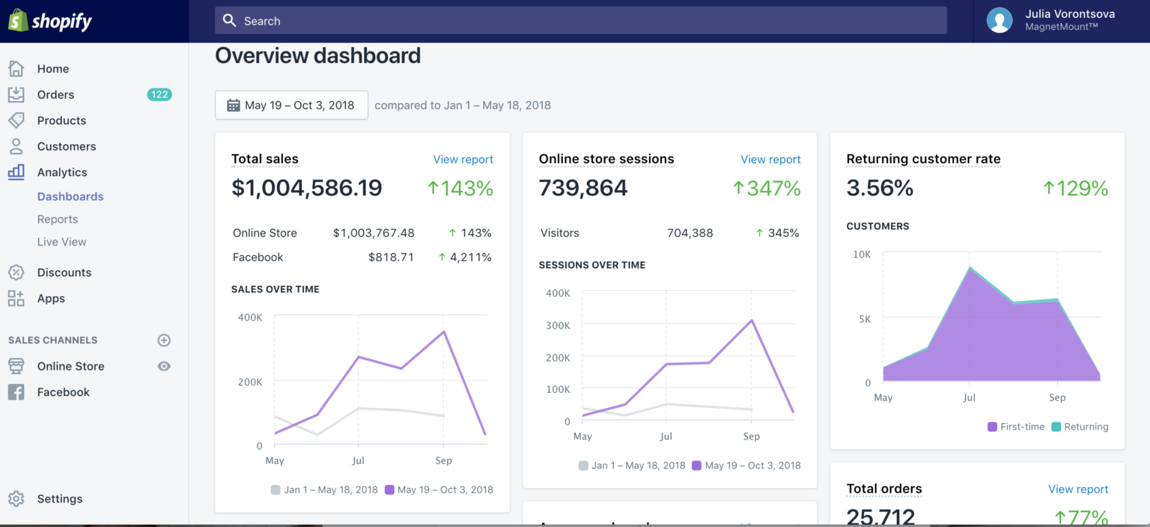Select the Reports submenu item
The image size is (1150, 527).
click(58, 219)
